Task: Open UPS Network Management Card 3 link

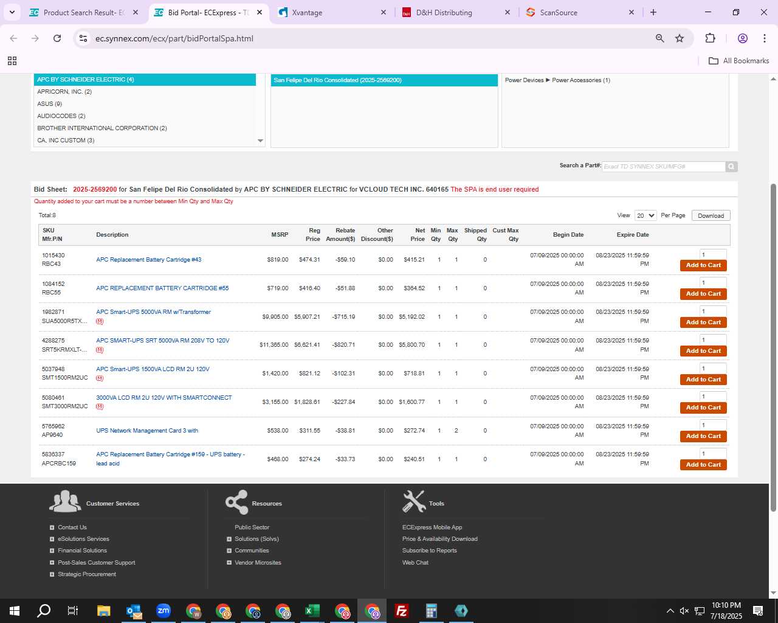Action: [x=147, y=431]
